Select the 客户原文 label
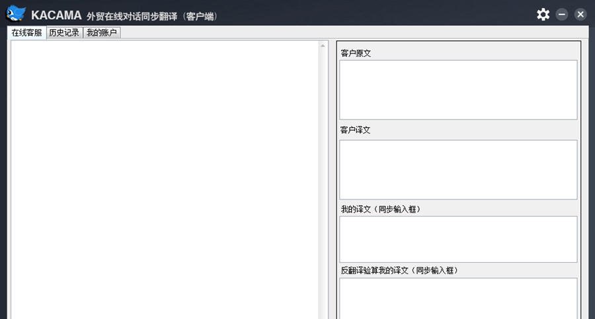The height and width of the screenshot is (319, 595). 356,53
